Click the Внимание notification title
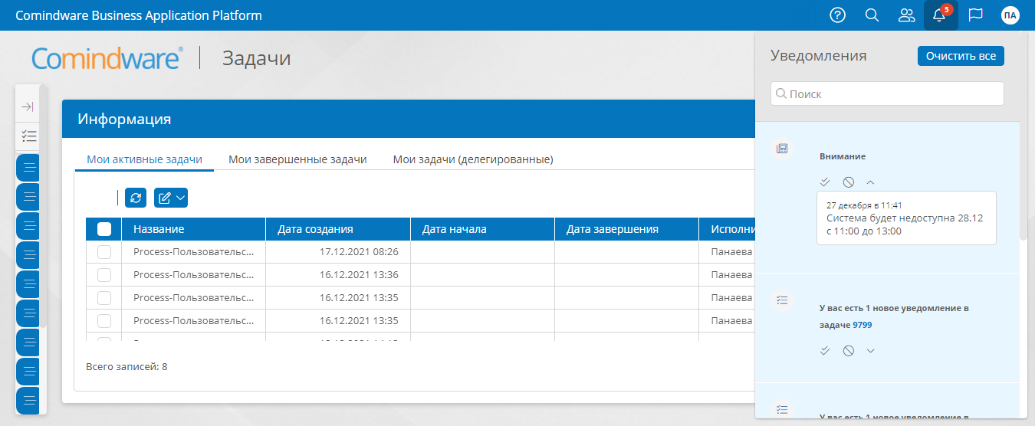Image resolution: width=1035 pixels, height=426 pixels. pos(842,156)
